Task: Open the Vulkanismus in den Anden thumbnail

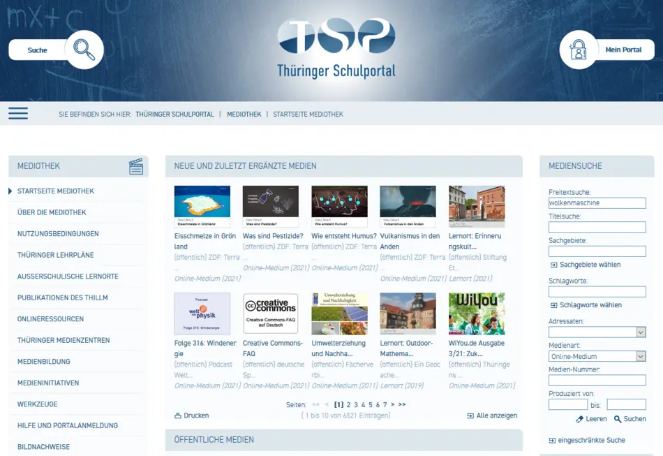Action: pyautogui.click(x=408, y=207)
